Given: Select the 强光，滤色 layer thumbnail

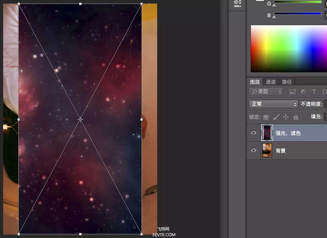Looking at the screenshot, I should (x=267, y=133).
